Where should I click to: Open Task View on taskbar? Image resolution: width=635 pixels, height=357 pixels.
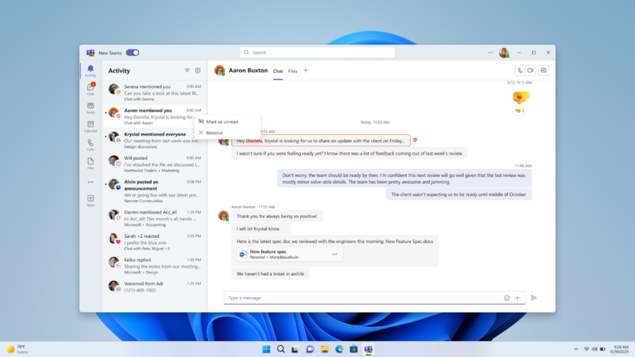coord(295,350)
